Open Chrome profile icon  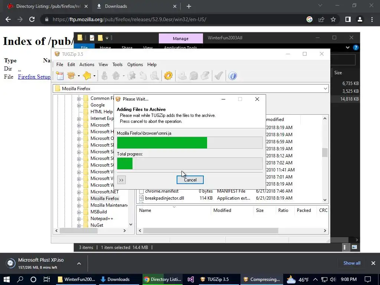(x=360, y=19)
